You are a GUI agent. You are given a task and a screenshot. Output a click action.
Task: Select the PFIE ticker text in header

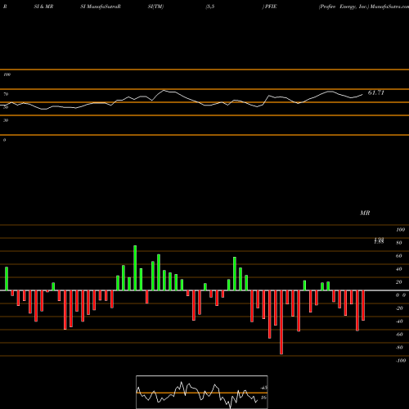tap(271, 7)
